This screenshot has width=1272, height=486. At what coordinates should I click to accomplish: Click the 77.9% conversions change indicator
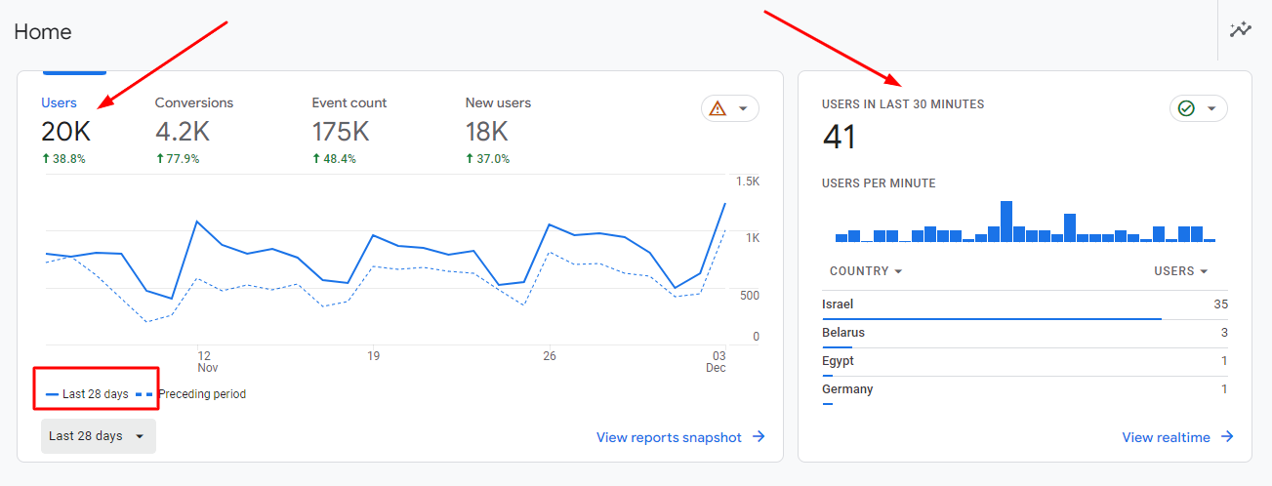(178, 158)
